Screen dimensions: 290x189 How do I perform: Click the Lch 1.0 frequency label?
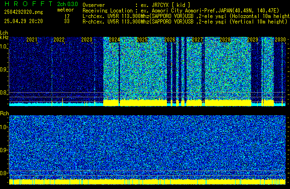pos(4,47)
